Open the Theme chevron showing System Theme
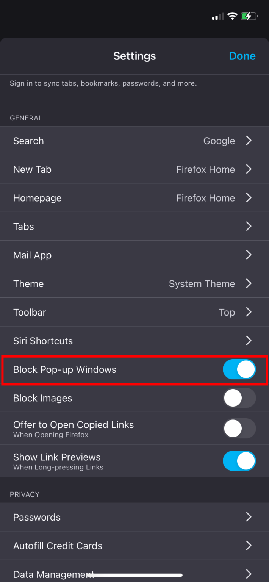The width and height of the screenshot is (269, 582). click(x=249, y=283)
